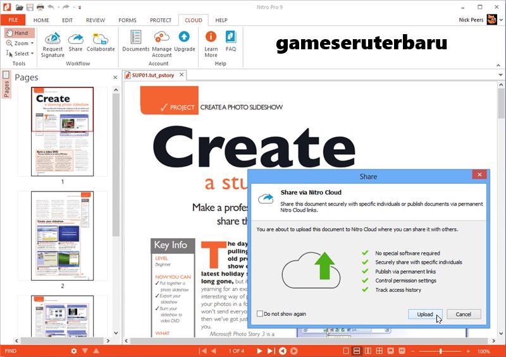Select the Hand tool

pyautogui.click(x=20, y=33)
